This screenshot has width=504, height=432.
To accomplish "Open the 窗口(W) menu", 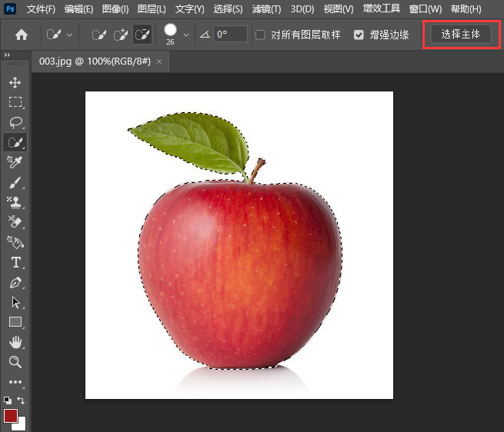I will click(426, 9).
